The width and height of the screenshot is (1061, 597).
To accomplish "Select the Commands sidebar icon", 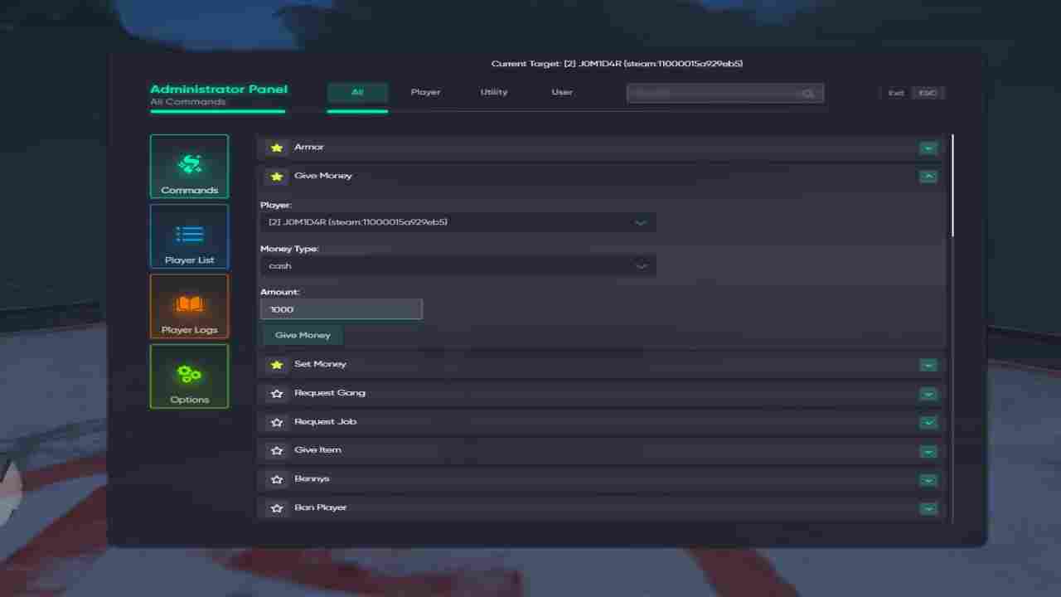I will tap(189, 166).
